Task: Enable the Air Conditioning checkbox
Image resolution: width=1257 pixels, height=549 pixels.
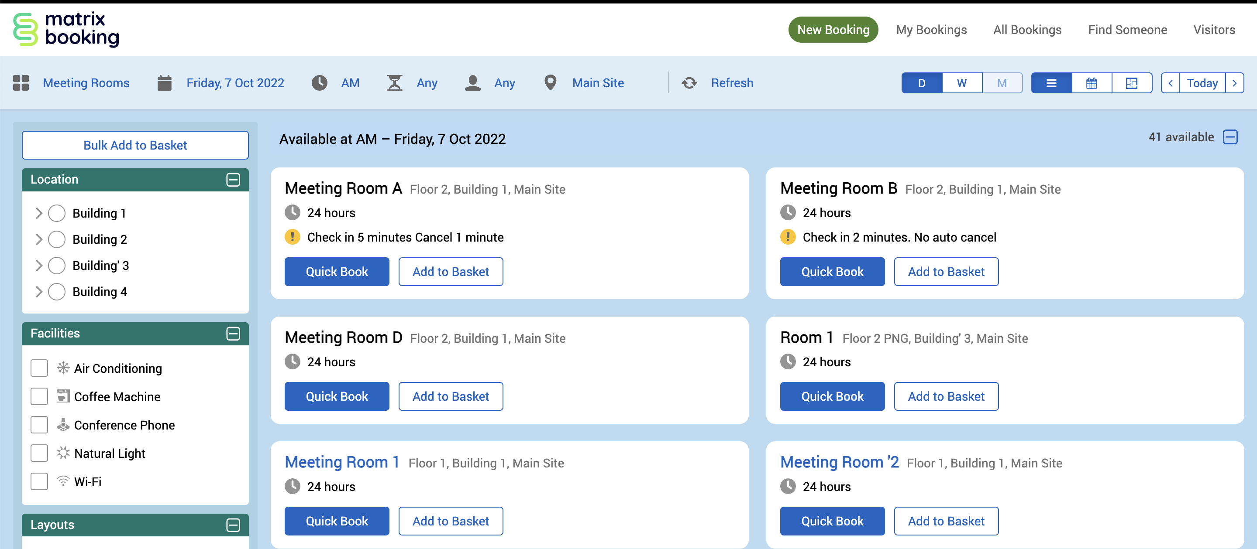Action: [39, 368]
